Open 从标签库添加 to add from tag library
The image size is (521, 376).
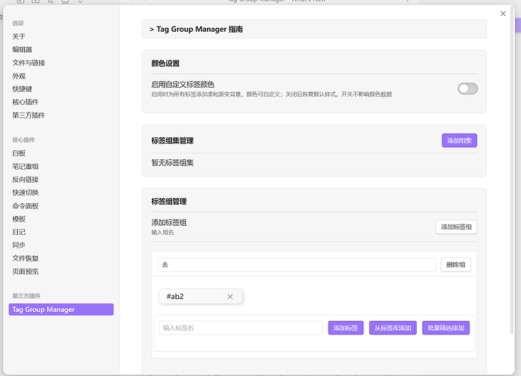(393, 328)
